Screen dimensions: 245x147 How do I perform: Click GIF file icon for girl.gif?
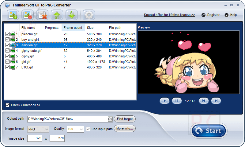click(x=13, y=61)
